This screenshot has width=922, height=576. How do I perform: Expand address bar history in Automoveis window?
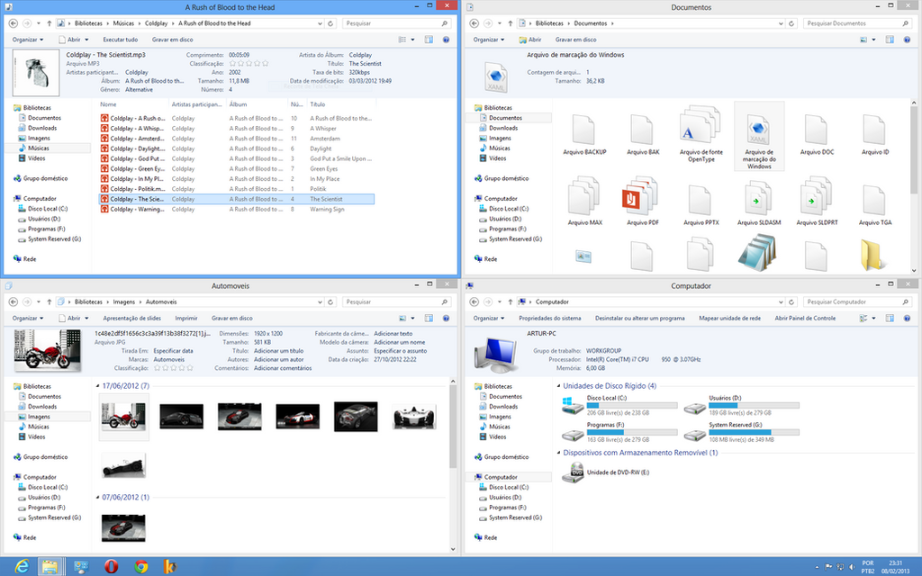point(320,302)
